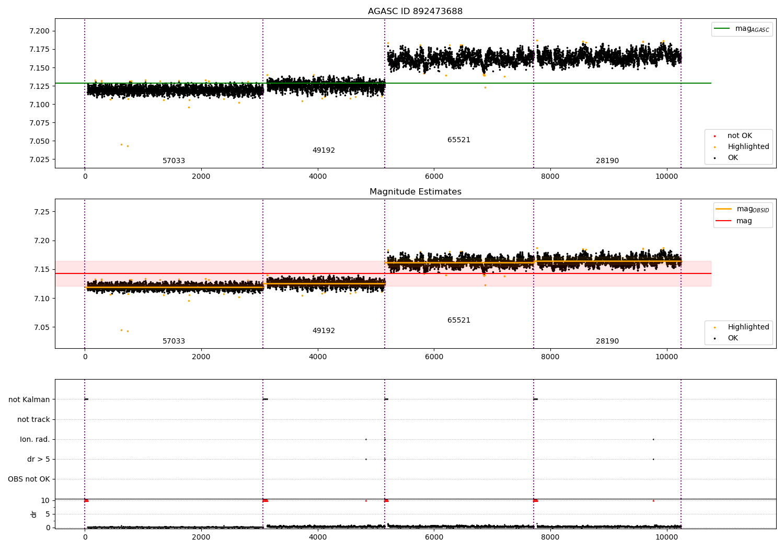Click the 7.25 y-axis tick label
Screen dimensions: 784x549
pyautogui.click(x=41, y=212)
